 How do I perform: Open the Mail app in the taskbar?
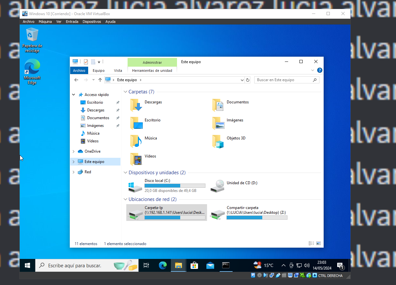(210, 265)
